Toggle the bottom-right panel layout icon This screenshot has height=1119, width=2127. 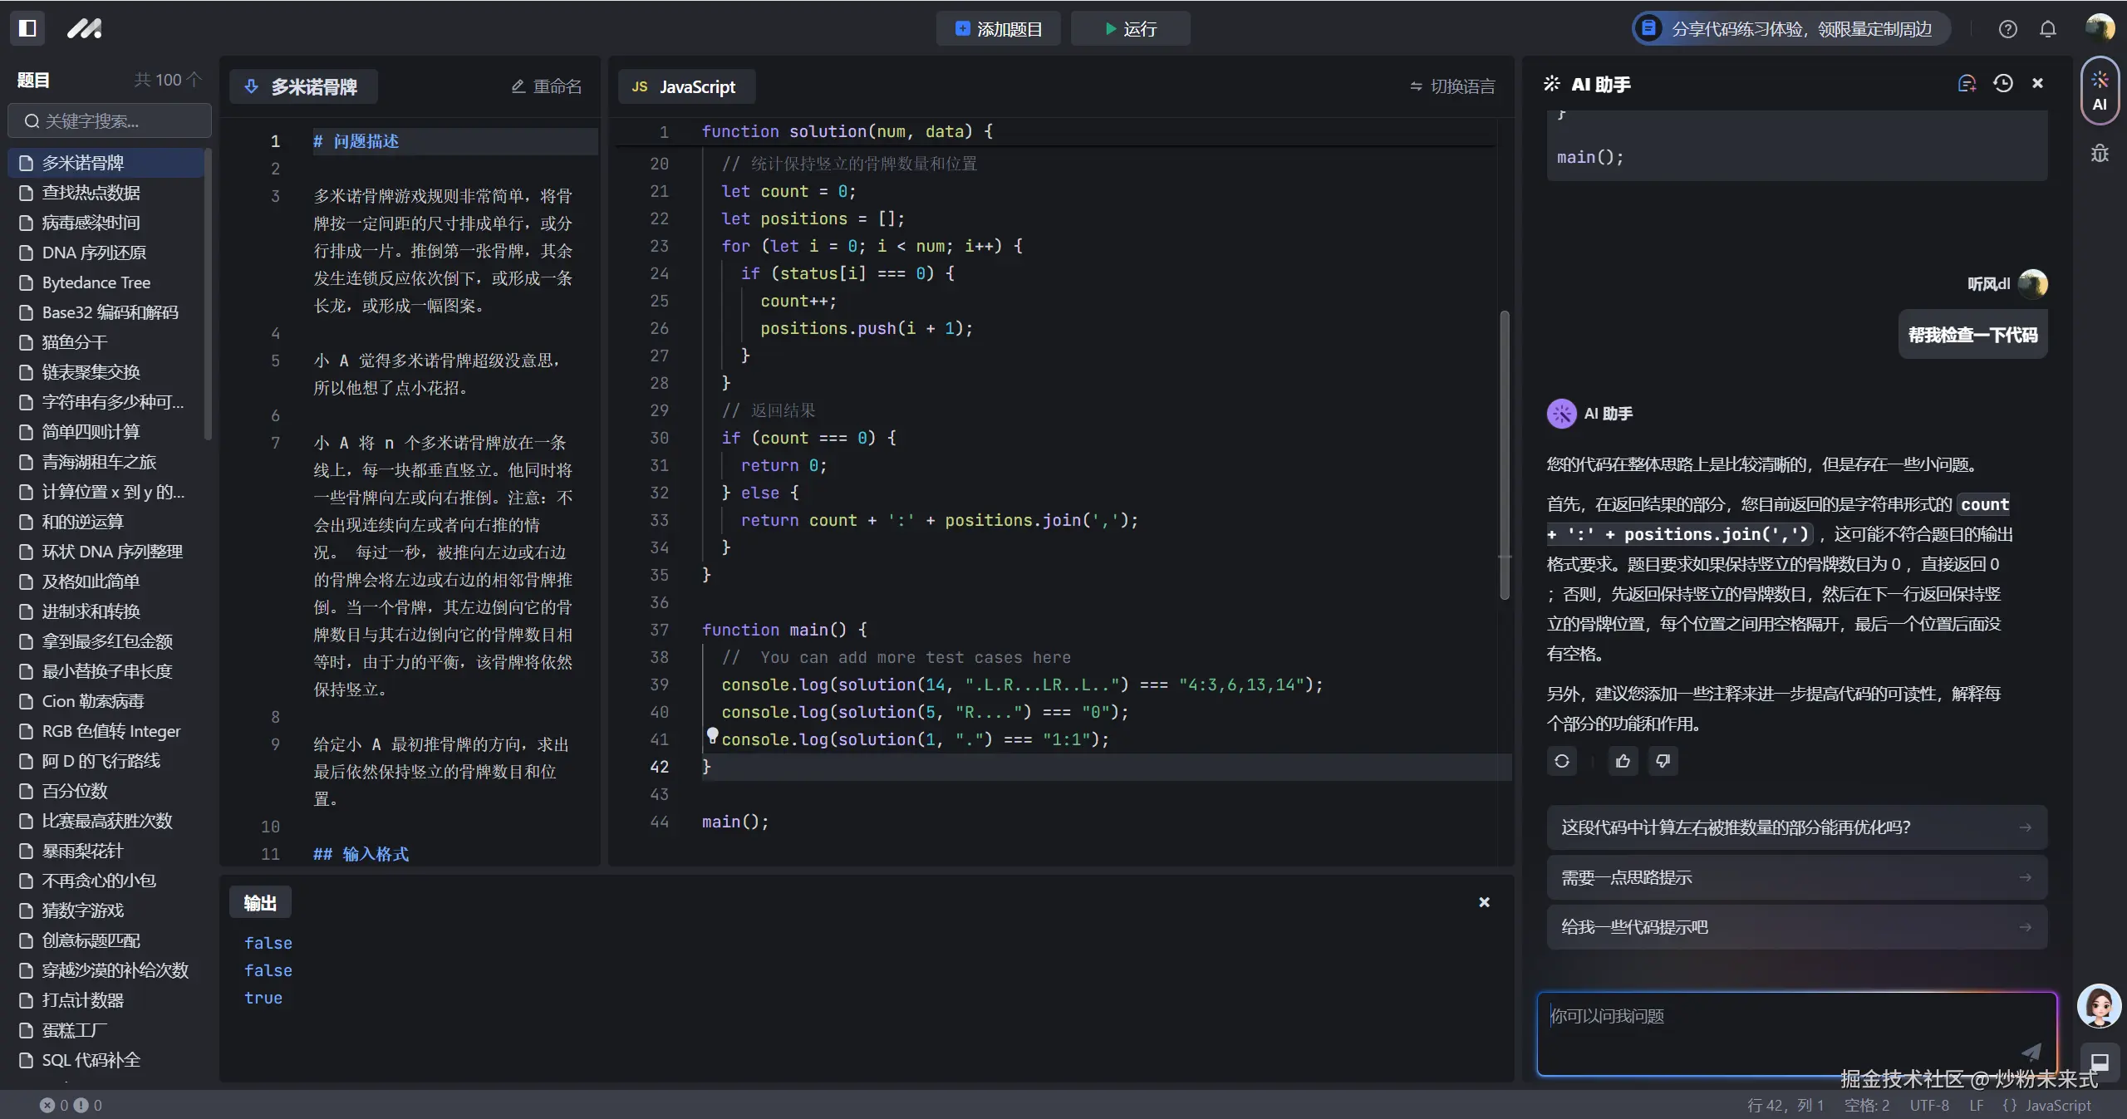pos(2100,1062)
